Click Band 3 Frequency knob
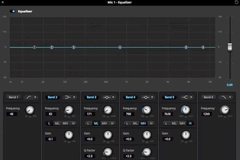The height and width of the screenshot is (160, 240). (x=108, y=110)
